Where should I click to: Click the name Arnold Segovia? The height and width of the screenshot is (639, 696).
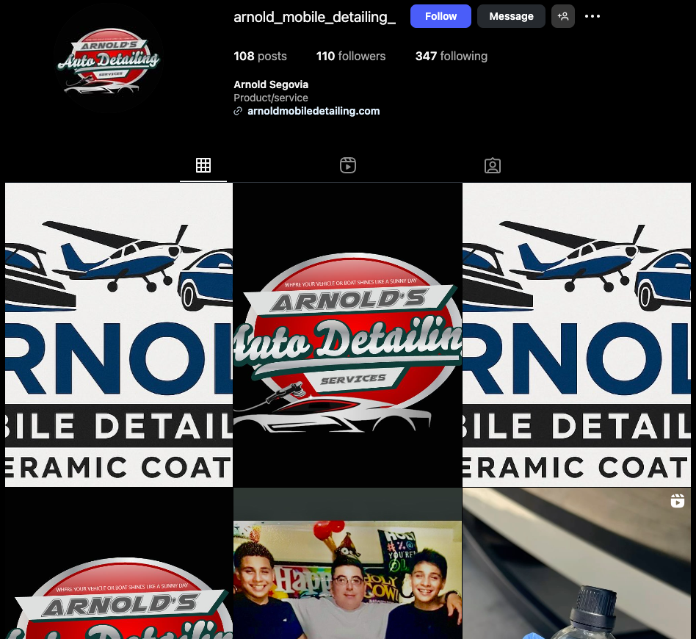click(271, 84)
